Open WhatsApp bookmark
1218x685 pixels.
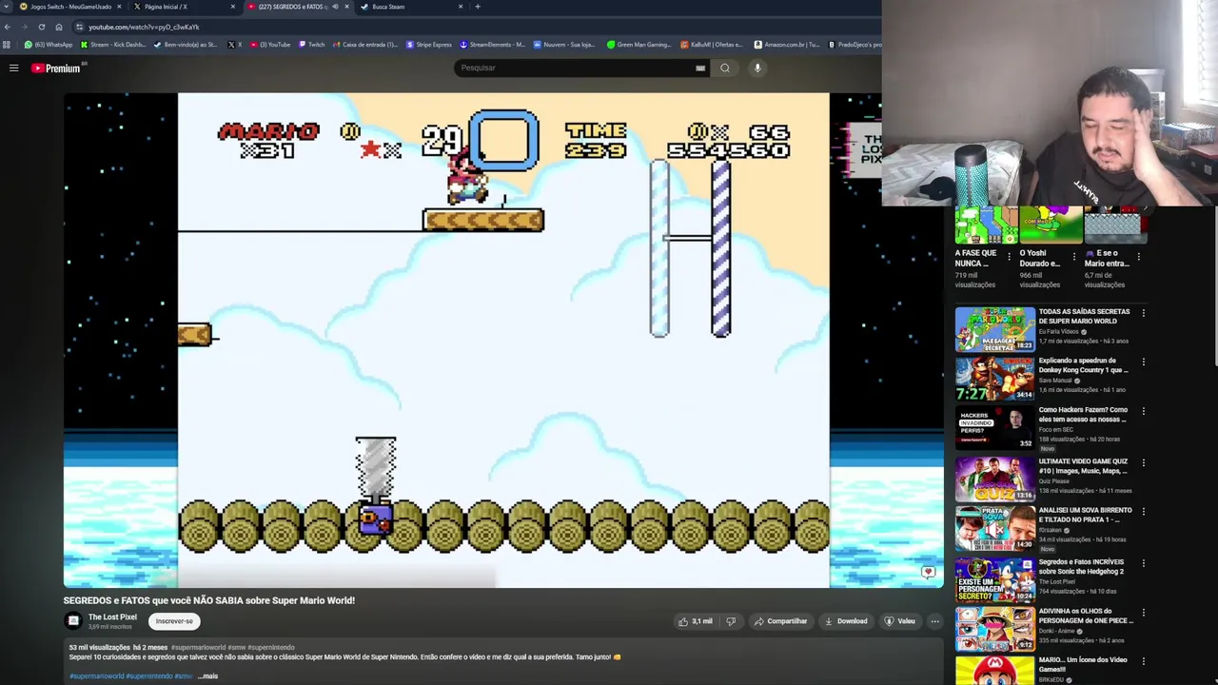click(x=48, y=45)
